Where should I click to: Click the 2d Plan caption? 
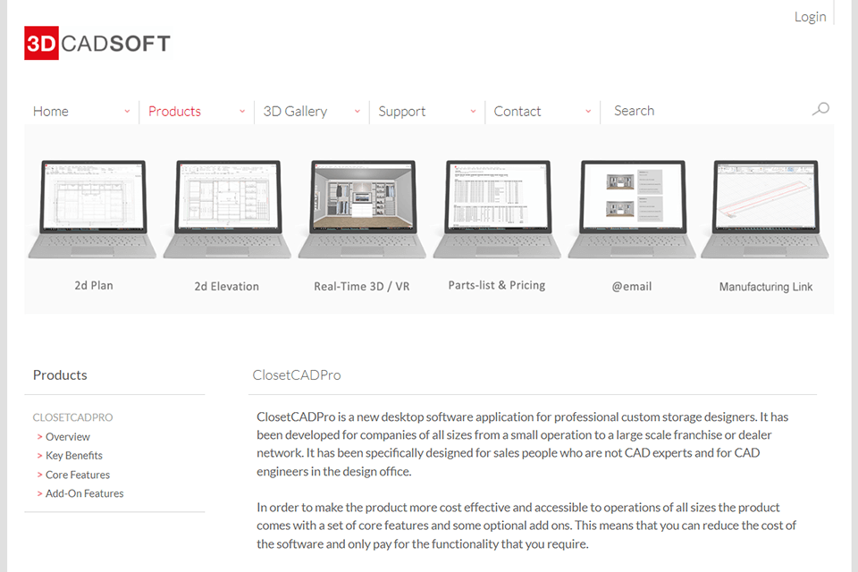pyautogui.click(x=94, y=285)
